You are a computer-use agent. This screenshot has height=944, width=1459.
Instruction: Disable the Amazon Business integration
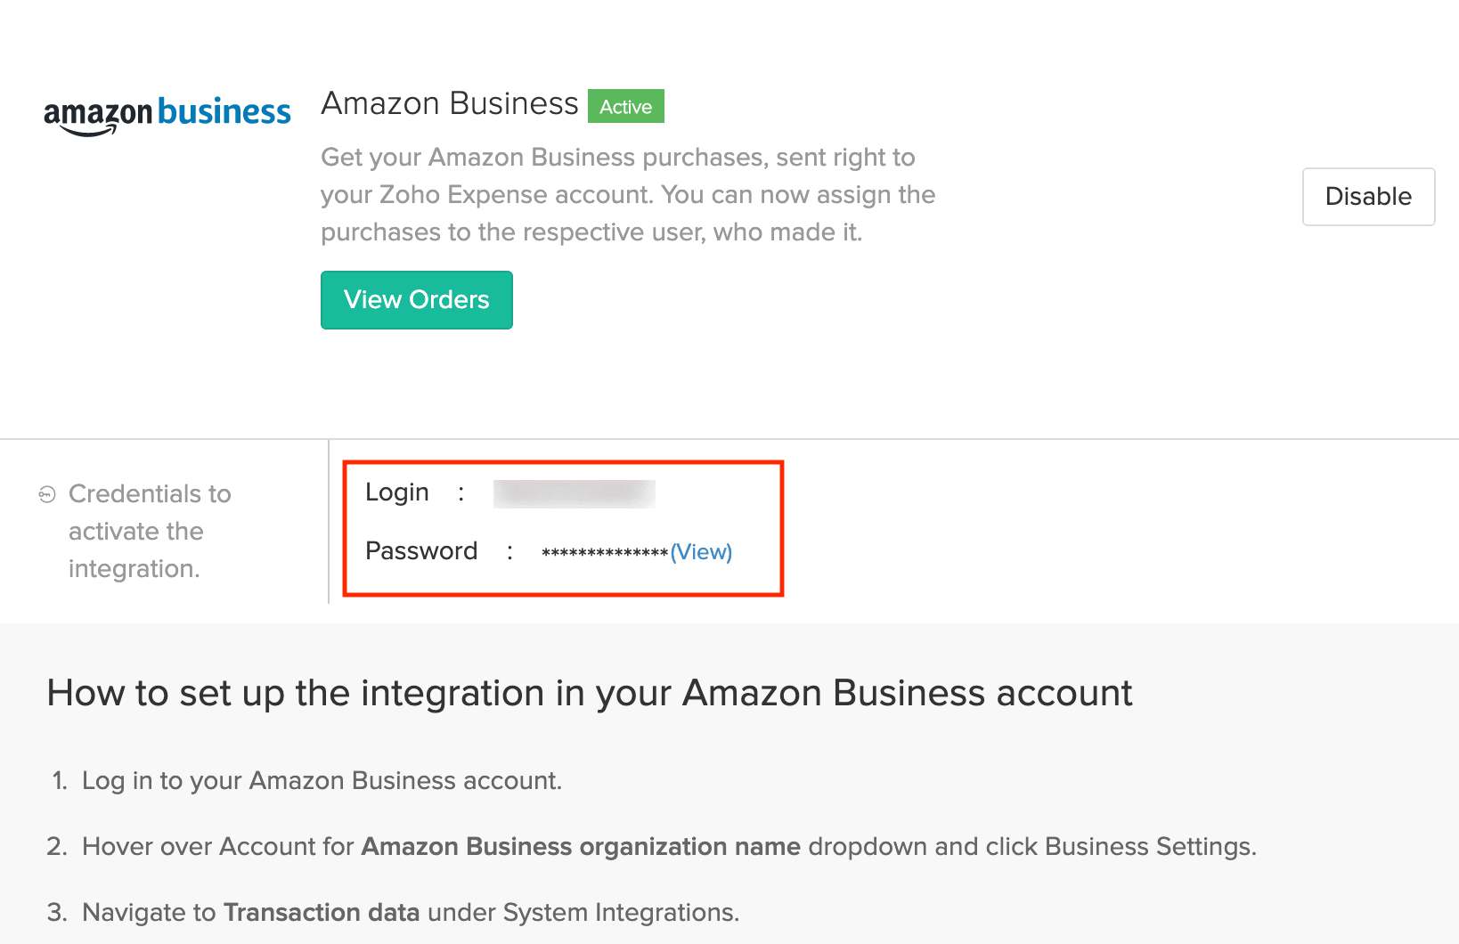[x=1367, y=197]
